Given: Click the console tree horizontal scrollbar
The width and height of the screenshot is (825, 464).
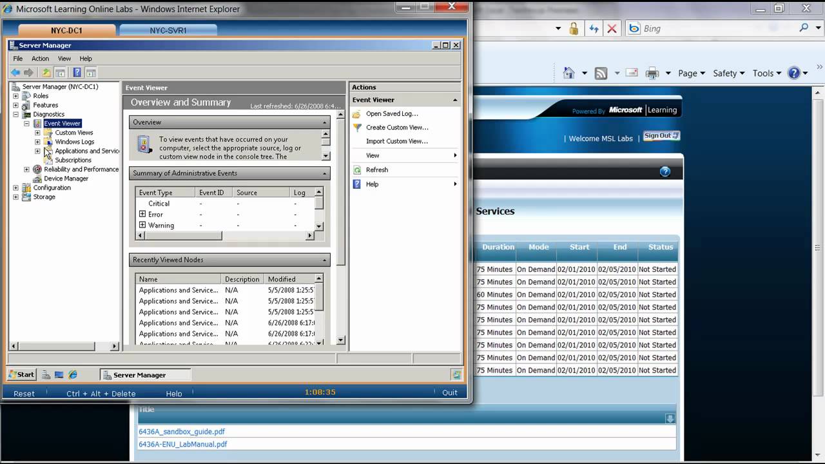Looking at the screenshot, I should click(x=64, y=346).
